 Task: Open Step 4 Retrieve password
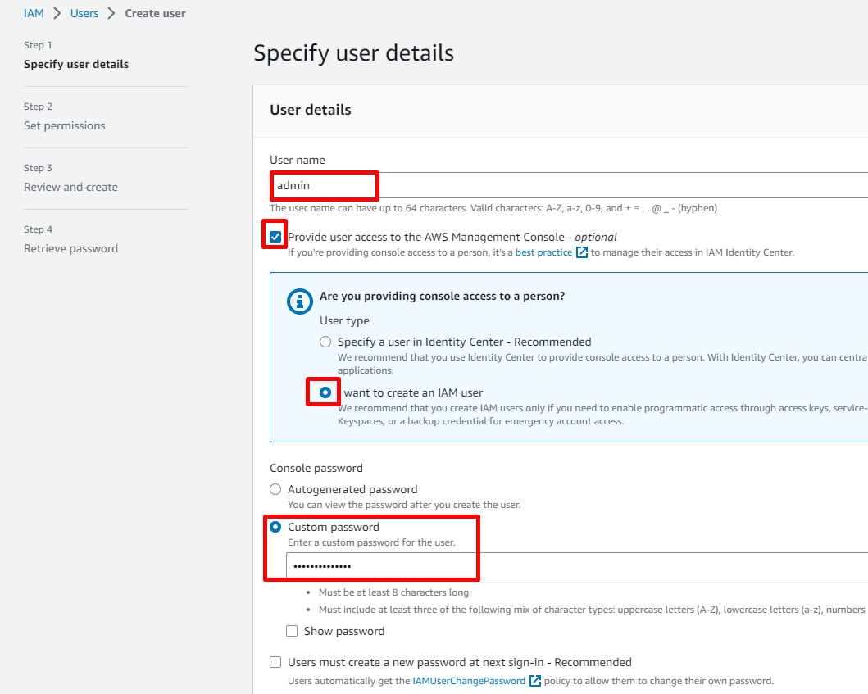coord(70,248)
